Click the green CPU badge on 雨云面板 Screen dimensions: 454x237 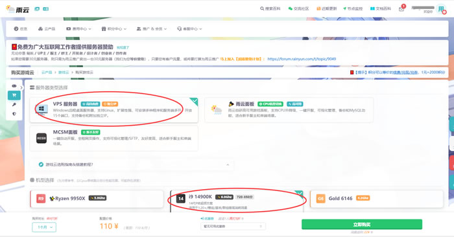coord(270,104)
